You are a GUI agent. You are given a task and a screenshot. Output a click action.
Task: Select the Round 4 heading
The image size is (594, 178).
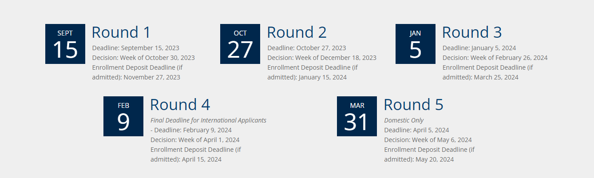(180, 105)
